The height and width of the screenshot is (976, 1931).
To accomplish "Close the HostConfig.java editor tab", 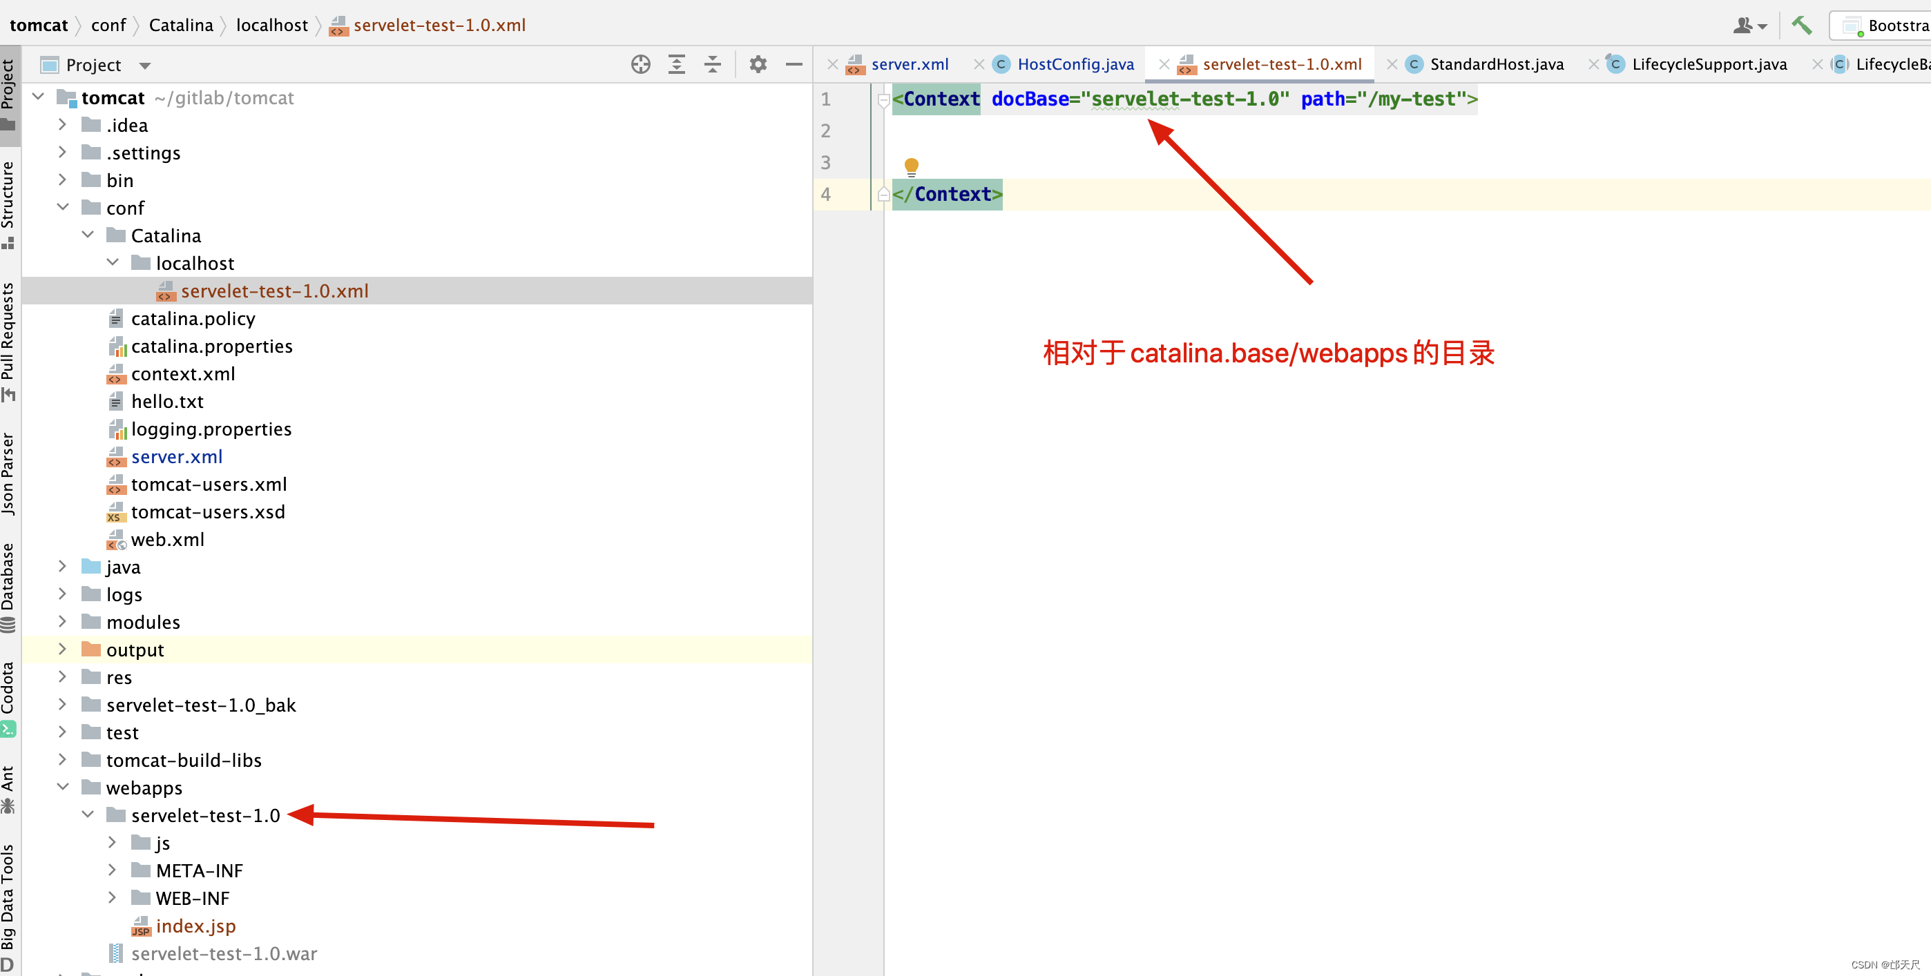I will [x=979, y=64].
